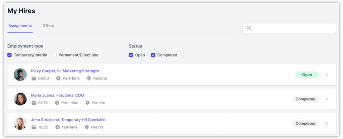Toggle the Completed status checkbox

pyautogui.click(x=153, y=55)
